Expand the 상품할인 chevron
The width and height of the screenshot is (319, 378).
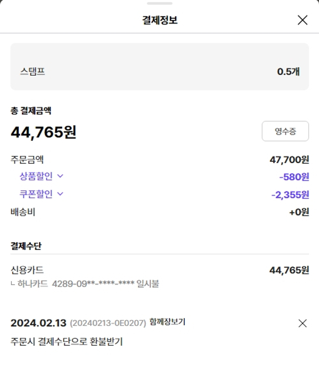click(60, 176)
